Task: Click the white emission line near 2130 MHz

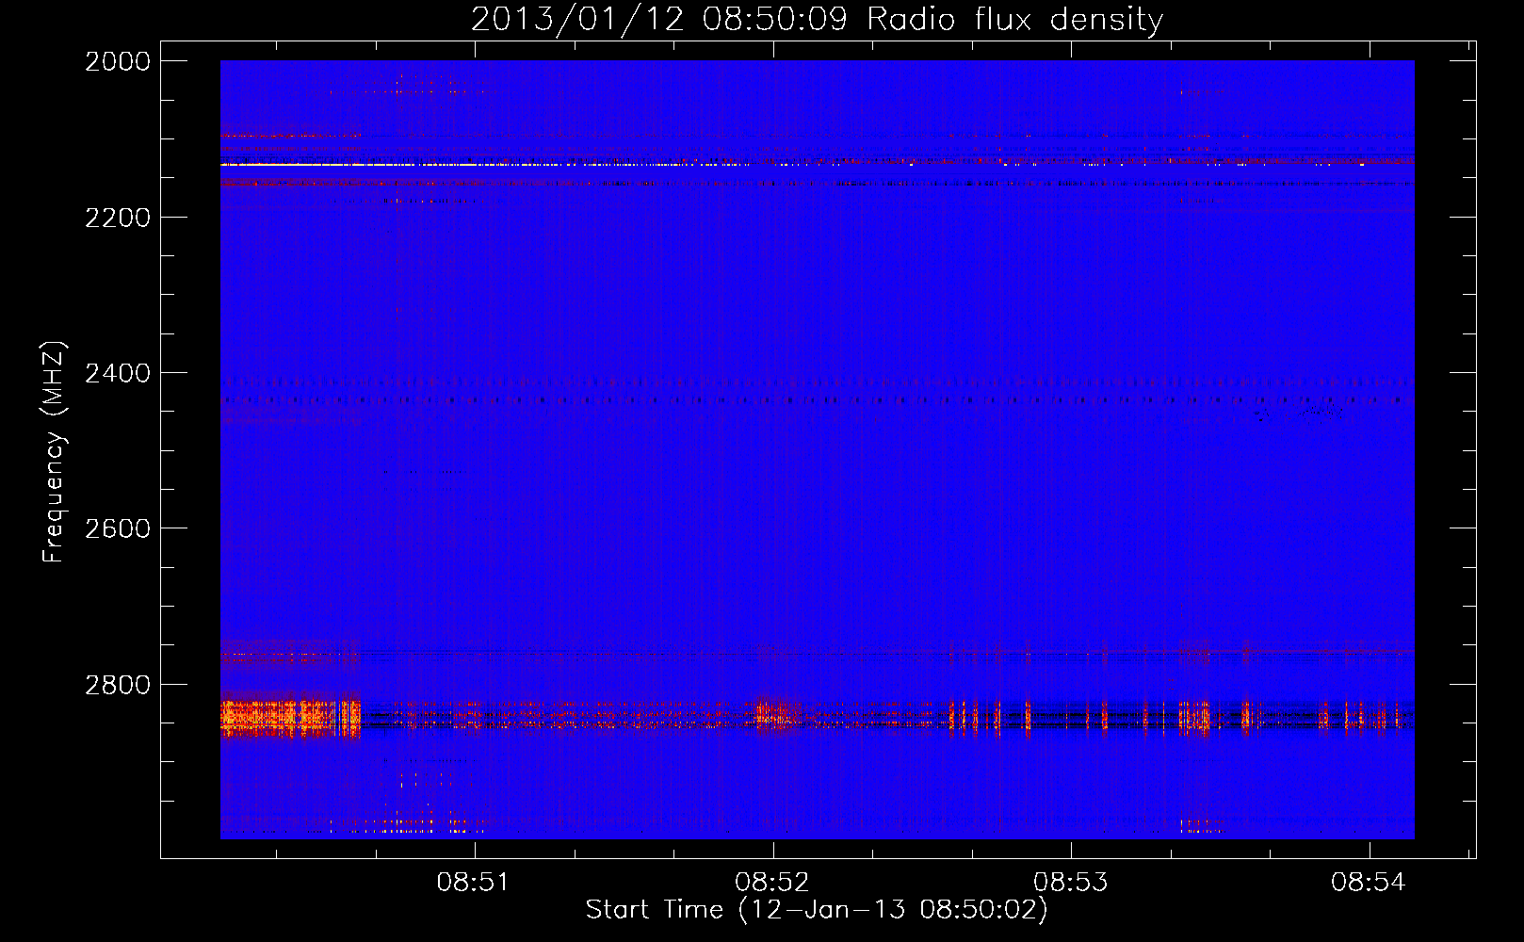Action: (484, 165)
